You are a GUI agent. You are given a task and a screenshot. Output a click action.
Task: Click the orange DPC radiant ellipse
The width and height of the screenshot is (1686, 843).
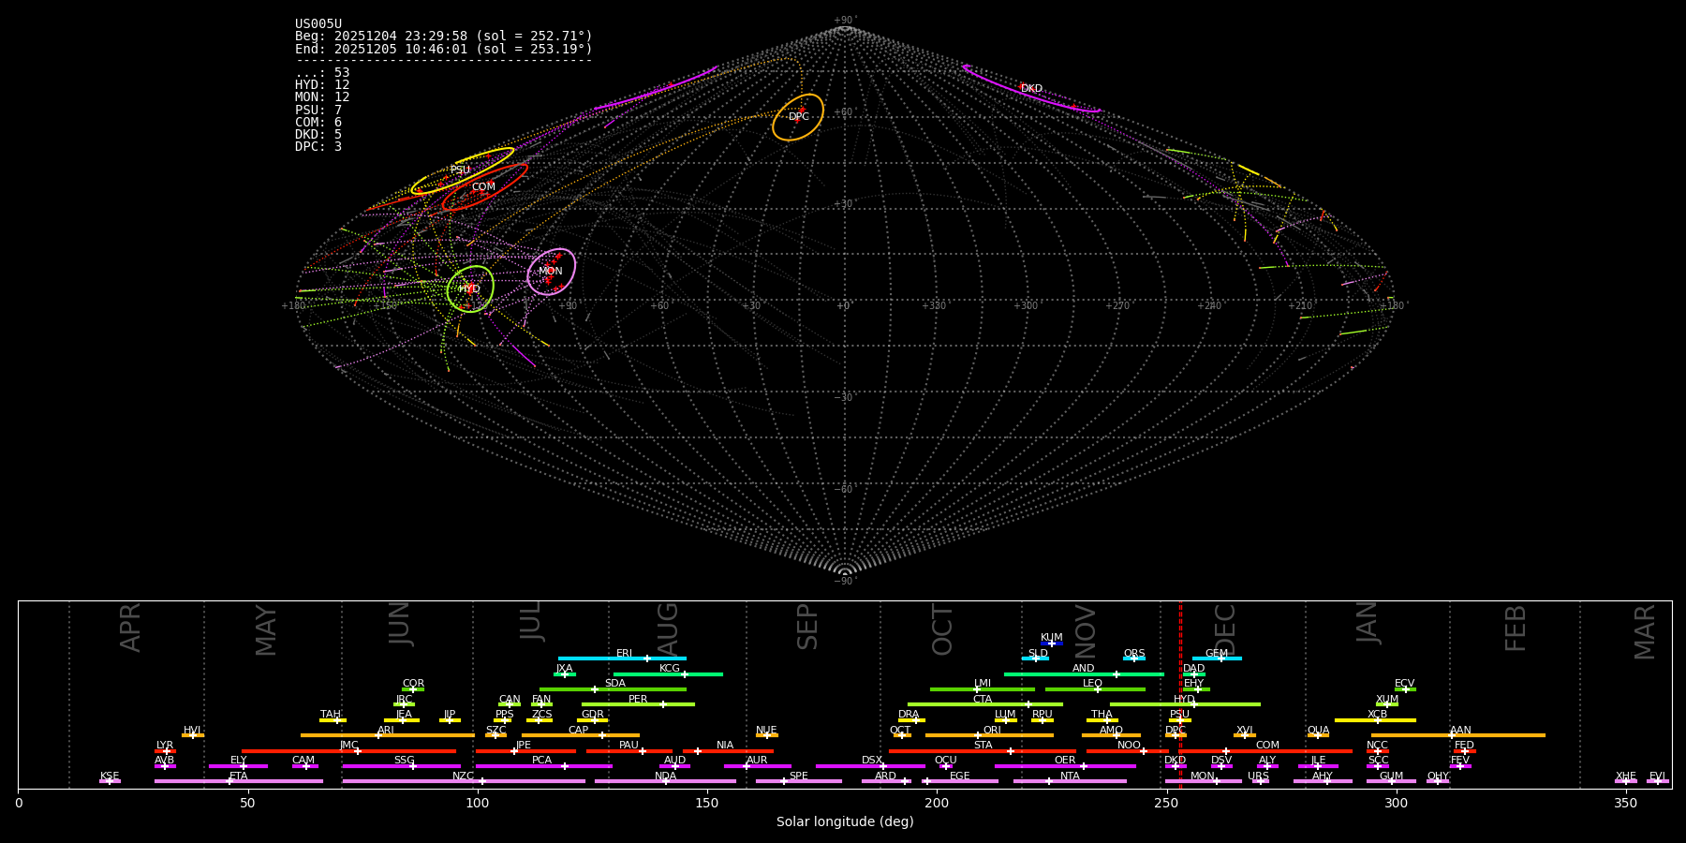[798, 117]
